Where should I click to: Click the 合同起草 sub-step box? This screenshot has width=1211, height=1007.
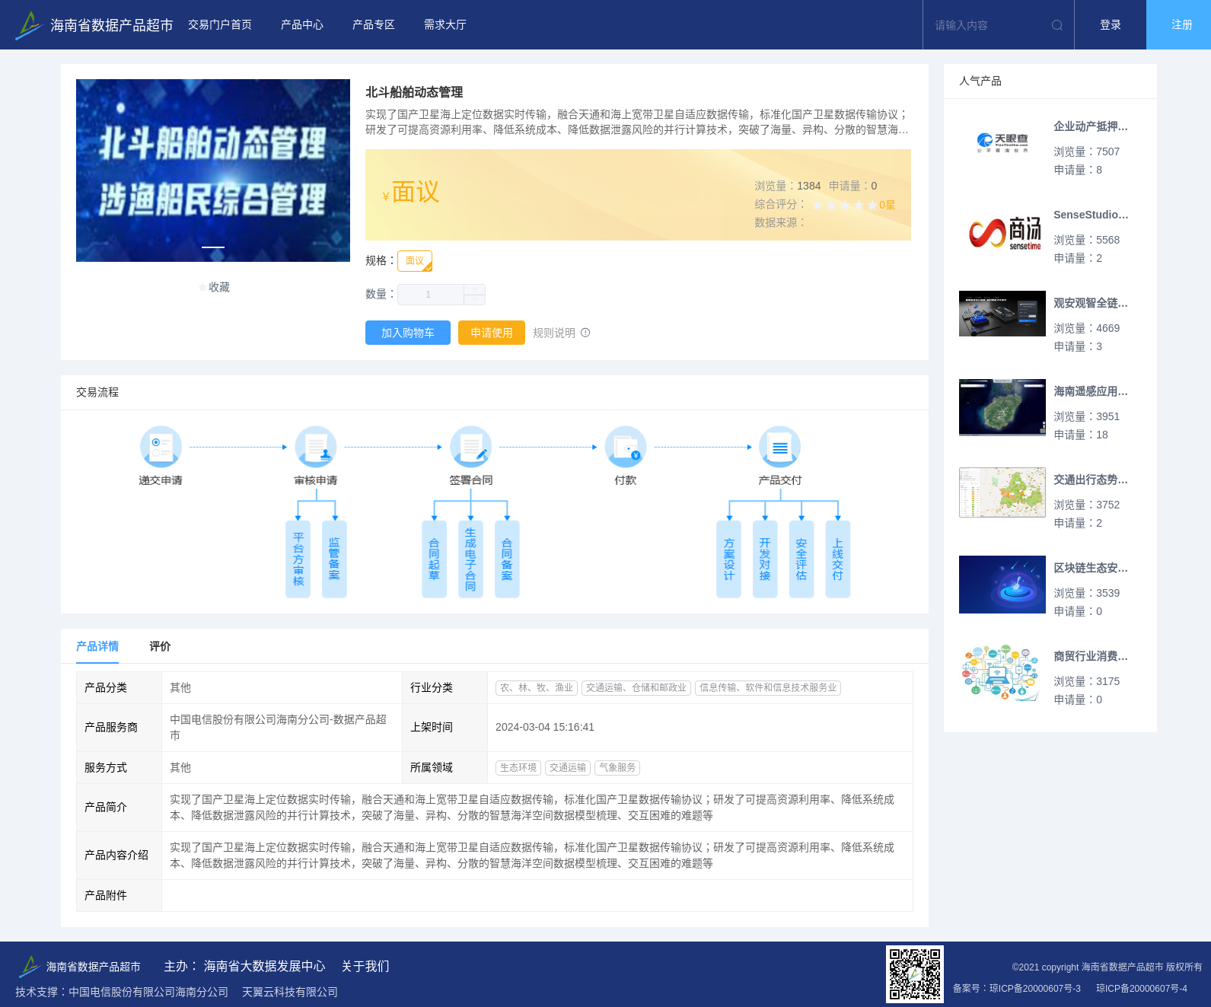tap(434, 559)
